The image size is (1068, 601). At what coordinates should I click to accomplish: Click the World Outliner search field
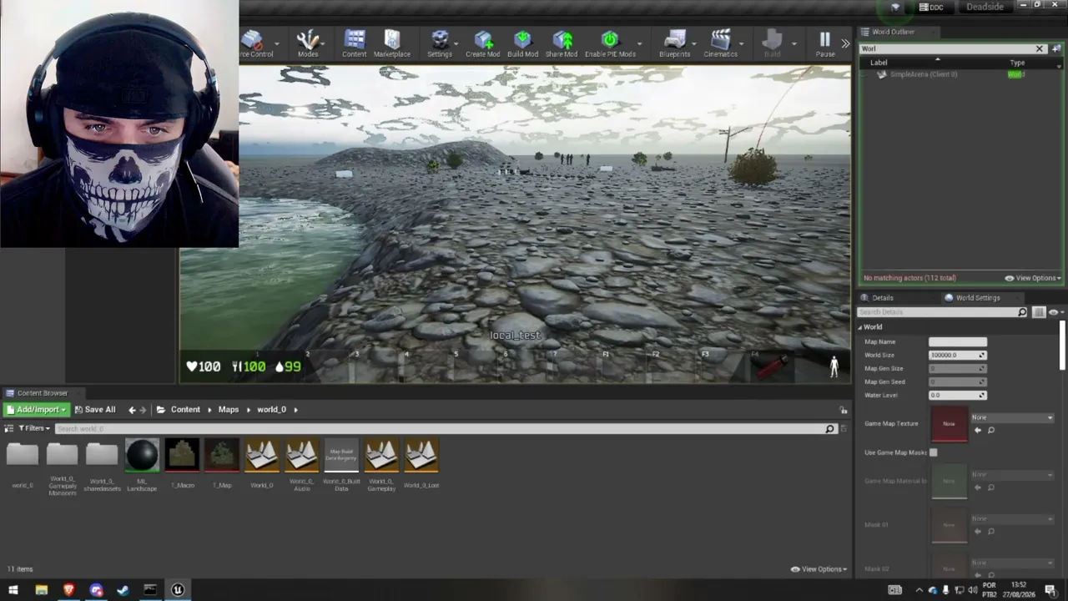pyautogui.click(x=947, y=48)
